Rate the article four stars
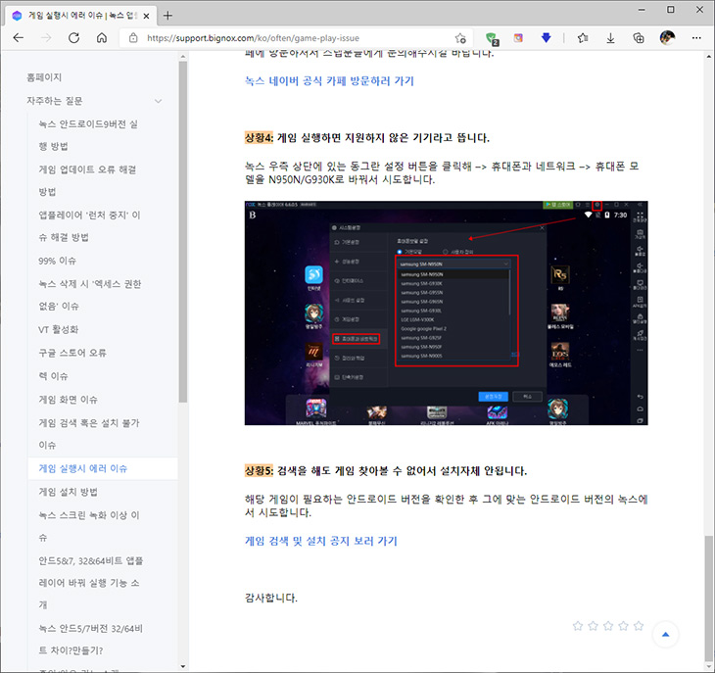 [623, 626]
